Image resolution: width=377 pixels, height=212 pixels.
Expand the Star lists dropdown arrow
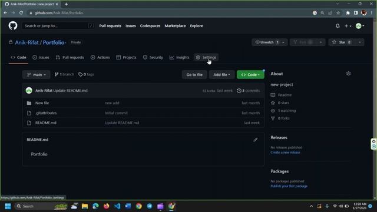(x=360, y=42)
